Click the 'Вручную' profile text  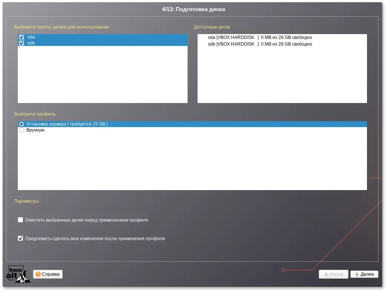[35, 130]
